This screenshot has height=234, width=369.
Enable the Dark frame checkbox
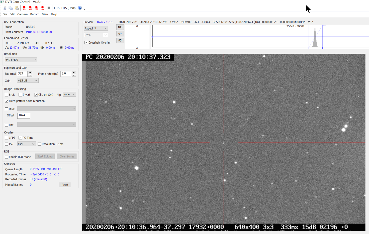[7, 109]
